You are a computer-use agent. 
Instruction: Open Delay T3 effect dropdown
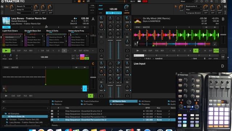point(24,10)
